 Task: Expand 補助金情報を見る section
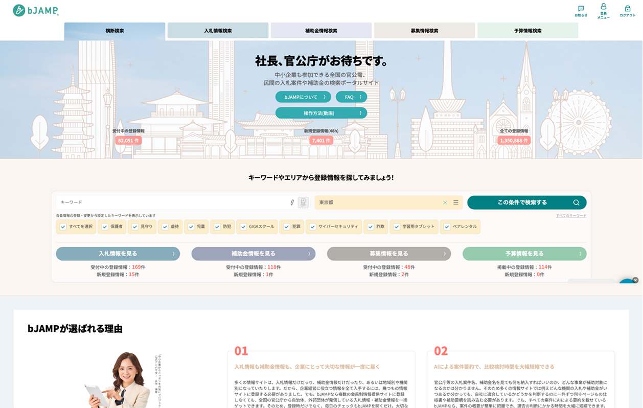pos(254,254)
